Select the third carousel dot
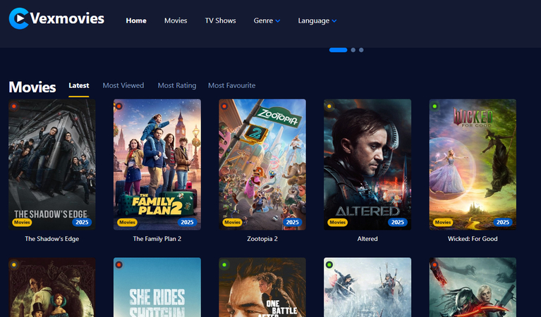 pyautogui.click(x=361, y=50)
